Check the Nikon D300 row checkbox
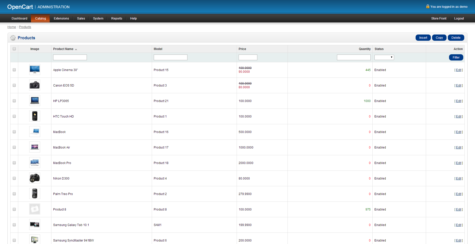Viewport: 475px width, 244px height. 14,178
